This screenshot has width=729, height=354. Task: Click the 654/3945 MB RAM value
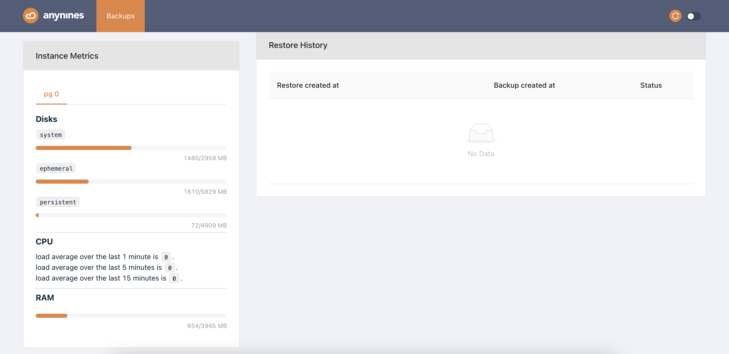207,326
